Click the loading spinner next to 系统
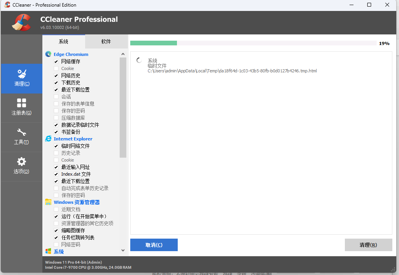This screenshot has width=399, height=275. [x=139, y=60]
